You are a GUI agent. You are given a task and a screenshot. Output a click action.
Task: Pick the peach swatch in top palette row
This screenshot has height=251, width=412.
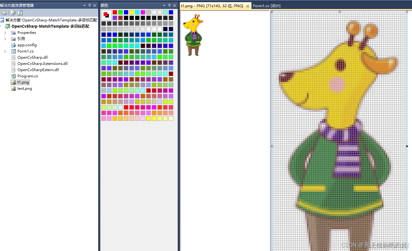coord(160,12)
